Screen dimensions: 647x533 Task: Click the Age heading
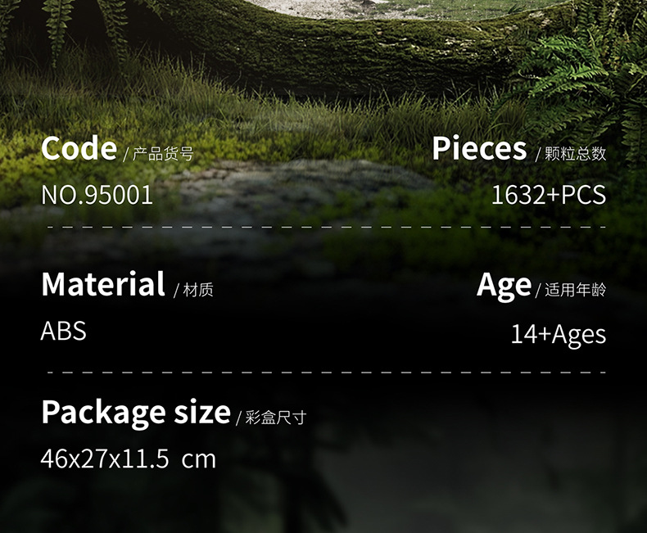[504, 285]
